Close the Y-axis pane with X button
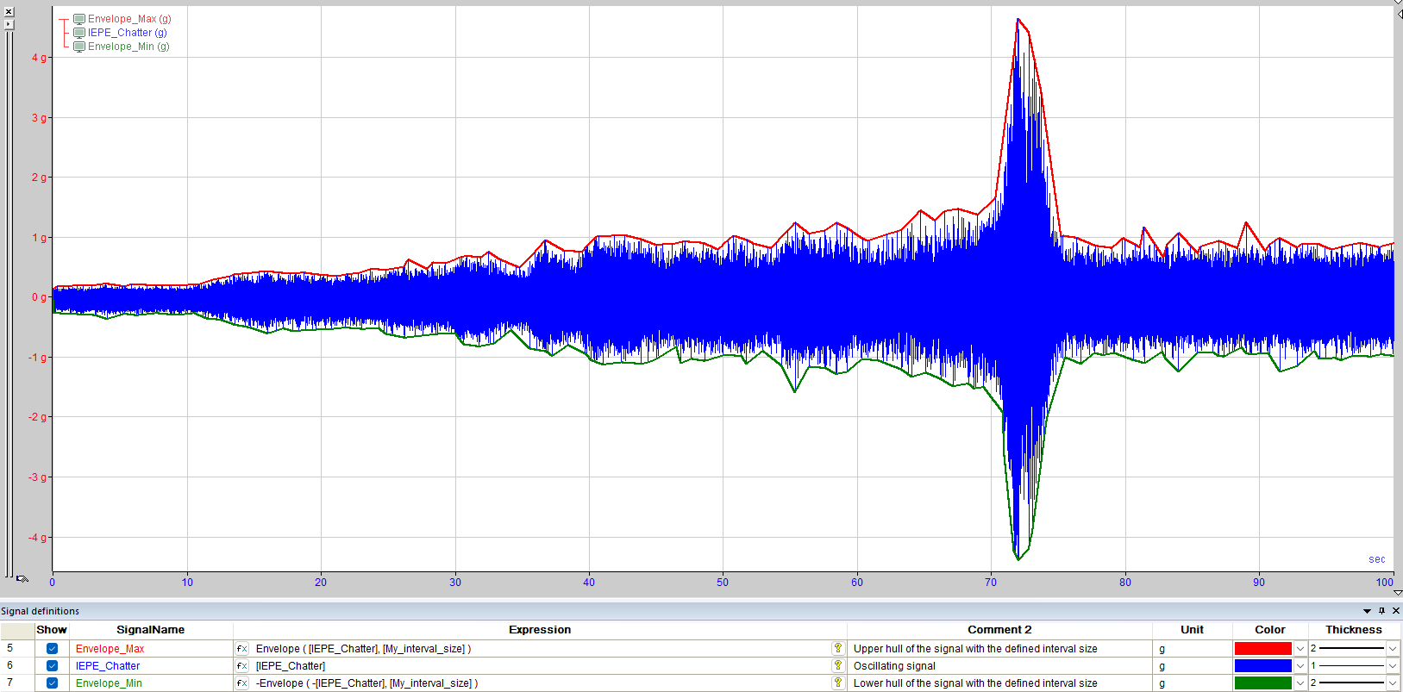The image size is (1403, 692). click(9, 12)
